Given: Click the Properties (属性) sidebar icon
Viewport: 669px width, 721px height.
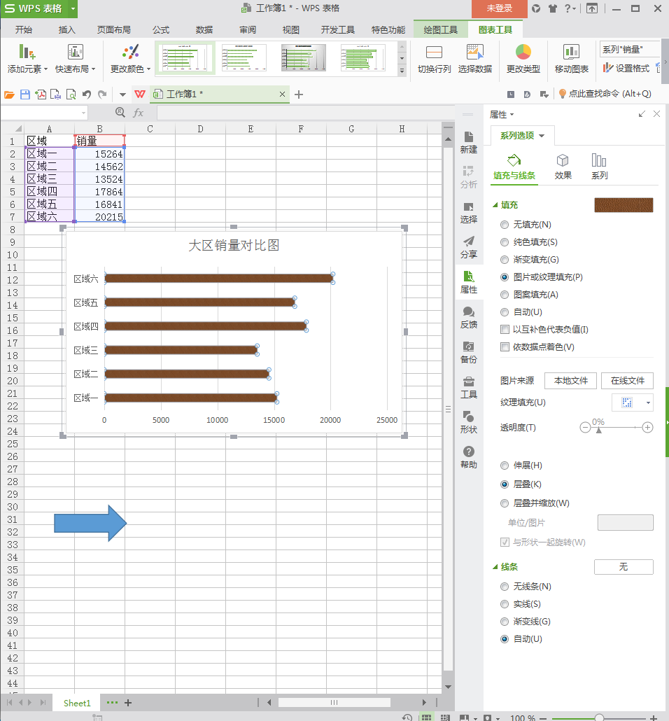Looking at the screenshot, I should (469, 283).
